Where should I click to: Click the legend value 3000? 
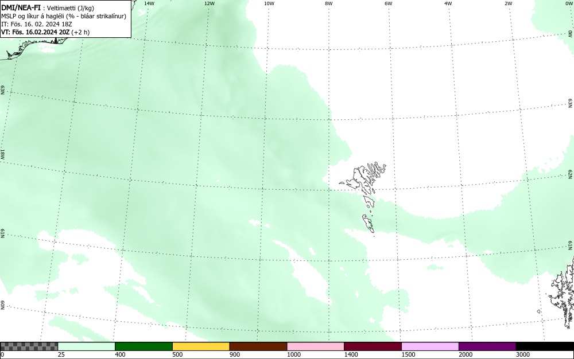[x=523, y=354]
